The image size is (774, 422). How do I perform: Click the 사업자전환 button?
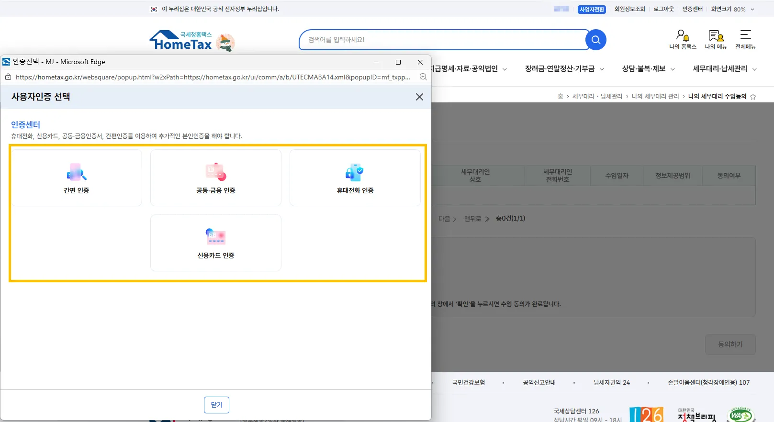click(592, 9)
